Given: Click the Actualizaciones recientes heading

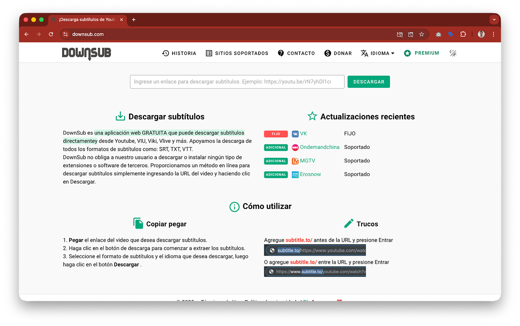Looking at the screenshot, I should click(x=367, y=117).
